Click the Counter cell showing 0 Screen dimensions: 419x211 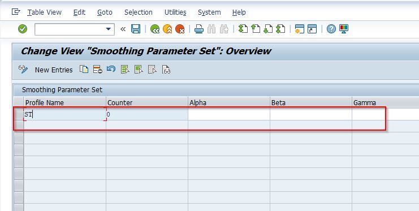point(147,114)
